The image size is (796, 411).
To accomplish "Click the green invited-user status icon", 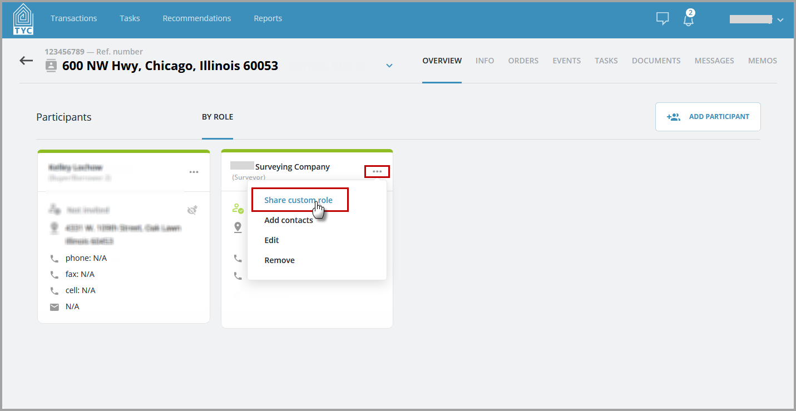I will 238,209.
